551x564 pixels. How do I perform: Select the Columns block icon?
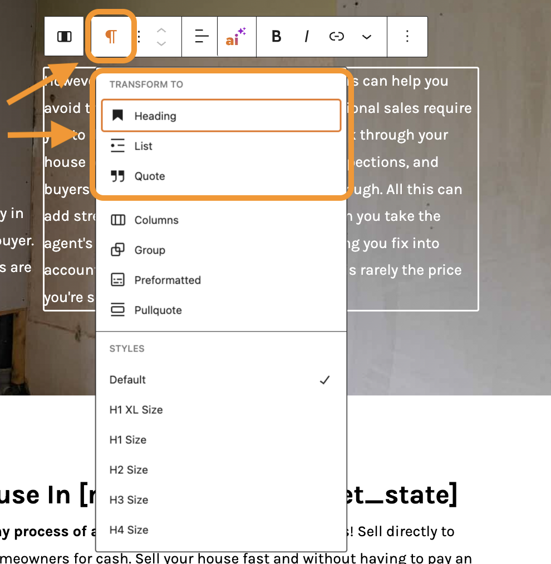[x=118, y=220]
